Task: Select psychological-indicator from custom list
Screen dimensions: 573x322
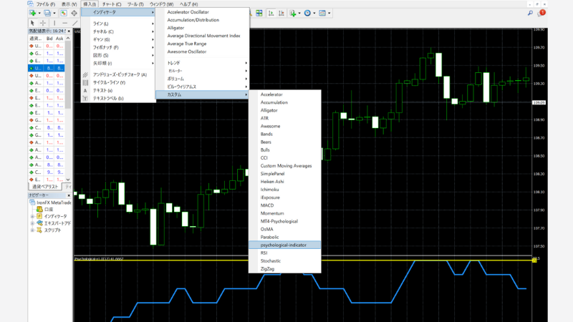Action: pos(284,245)
